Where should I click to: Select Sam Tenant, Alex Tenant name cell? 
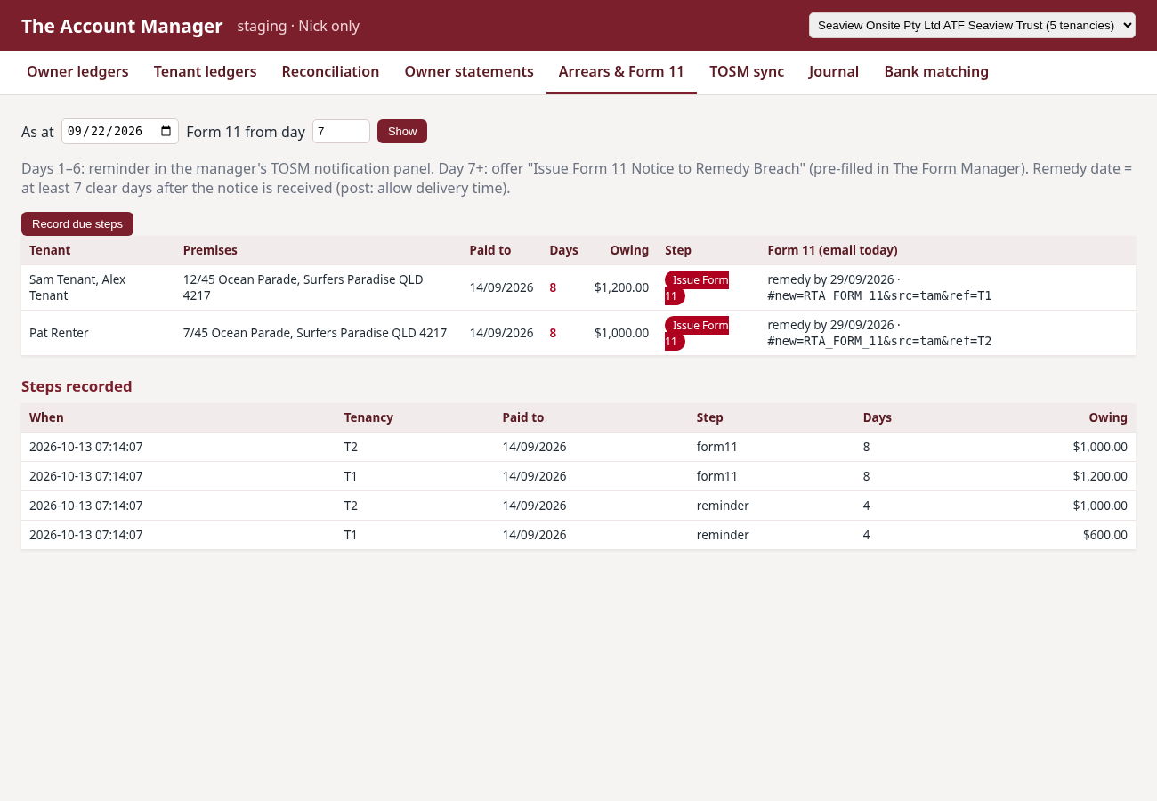[x=98, y=287]
